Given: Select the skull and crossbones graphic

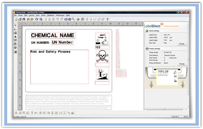Looking at the screenshot, I should [x=102, y=56].
